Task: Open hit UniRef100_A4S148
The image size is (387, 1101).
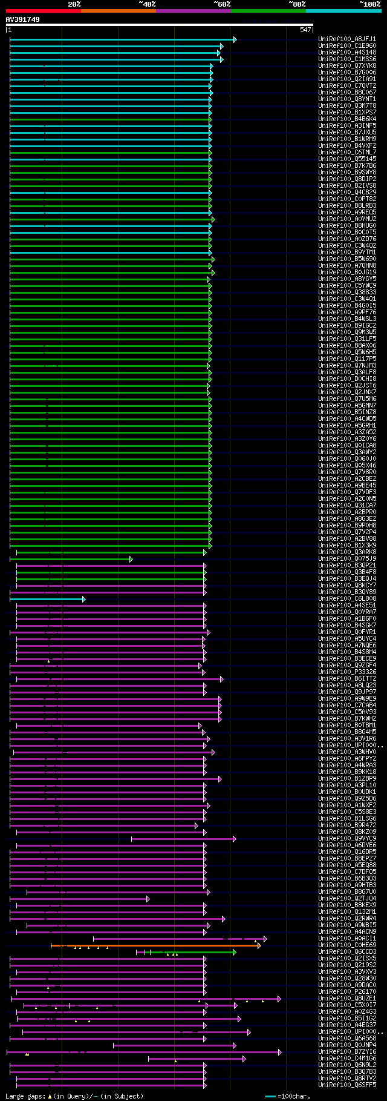Action: (x=347, y=52)
